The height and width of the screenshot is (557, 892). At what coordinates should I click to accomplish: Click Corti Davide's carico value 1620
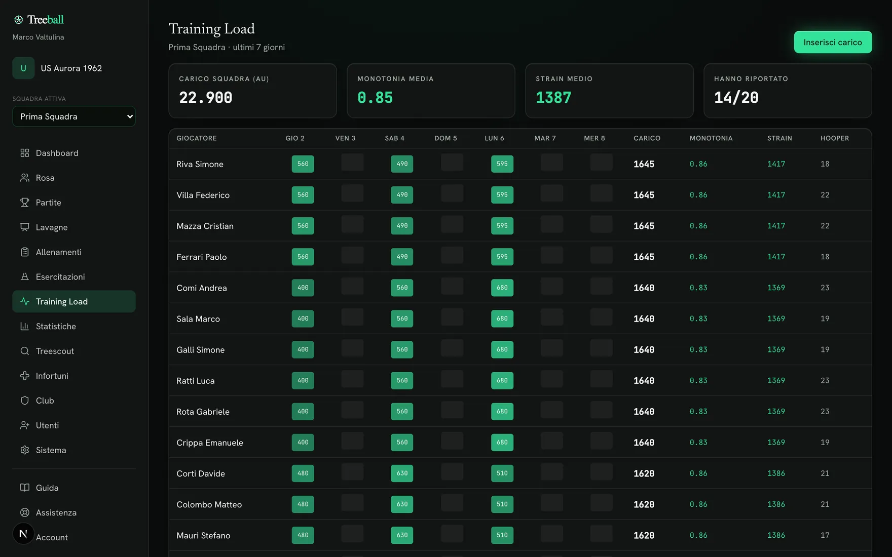coord(644,473)
